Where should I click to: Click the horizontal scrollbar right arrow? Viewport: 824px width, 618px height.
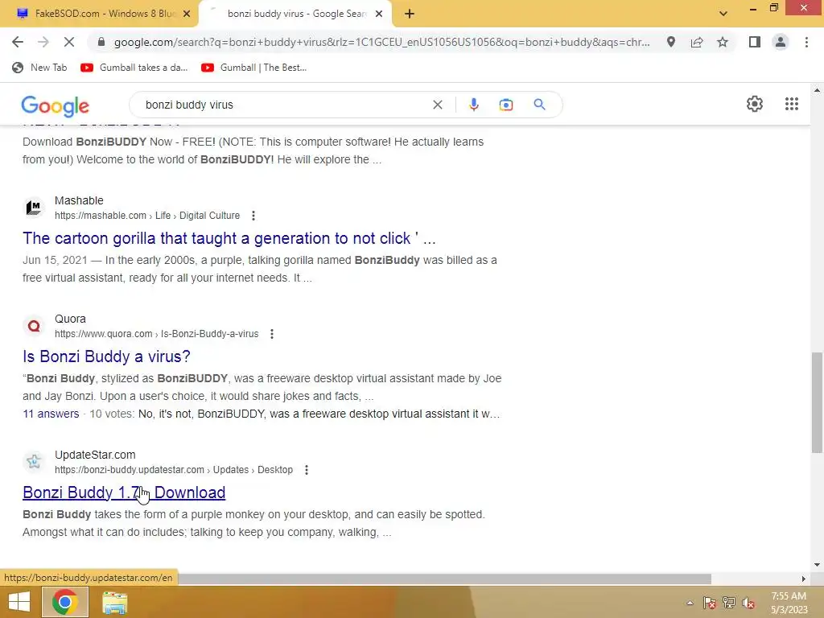(x=804, y=579)
